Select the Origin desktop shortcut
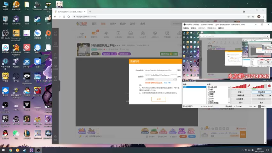 [x=48, y=34]
